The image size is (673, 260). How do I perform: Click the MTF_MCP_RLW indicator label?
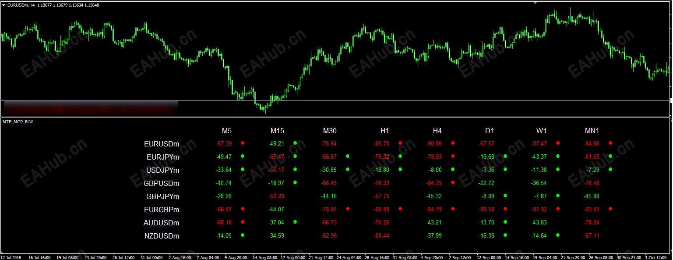pyautogui.click(x=18, y=122)
